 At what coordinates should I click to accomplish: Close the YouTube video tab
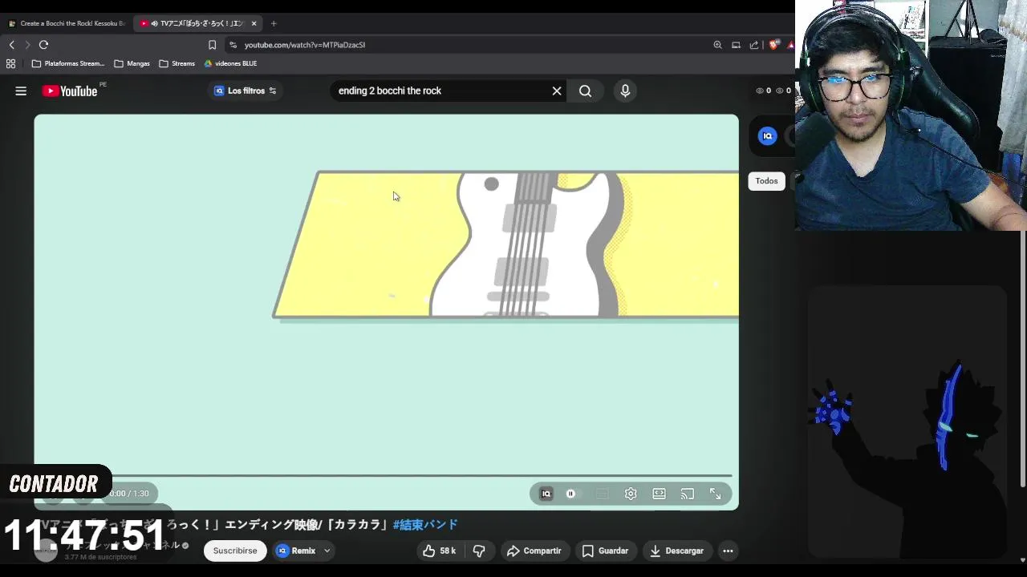[x=254, y=23]
